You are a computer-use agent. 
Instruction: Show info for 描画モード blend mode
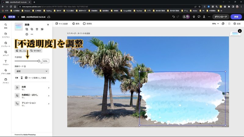(25, 66)
